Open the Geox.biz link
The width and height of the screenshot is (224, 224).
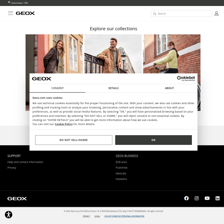click(x=121, y=173)
